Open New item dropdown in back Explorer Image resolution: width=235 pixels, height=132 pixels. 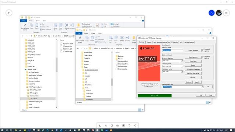(x=86, y=24)
